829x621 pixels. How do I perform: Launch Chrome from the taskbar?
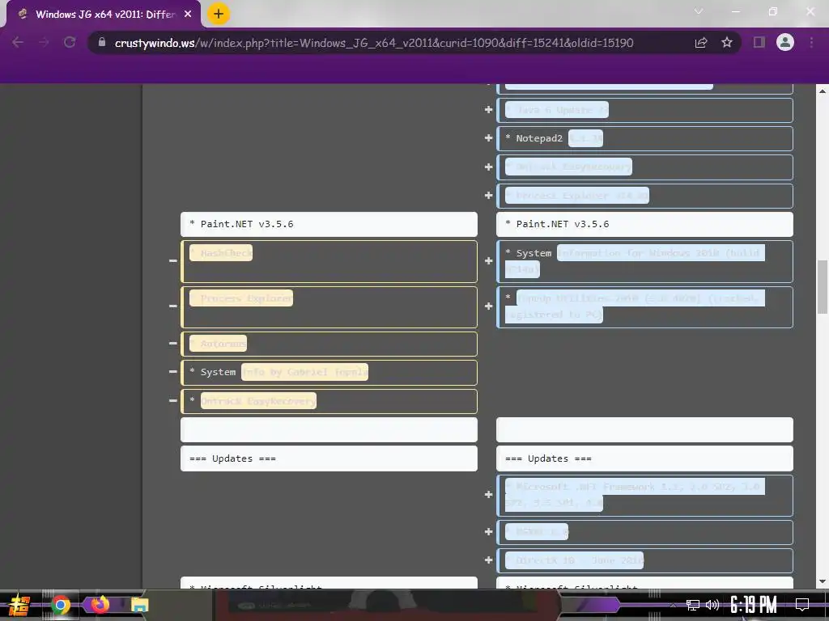coord(61,605)
